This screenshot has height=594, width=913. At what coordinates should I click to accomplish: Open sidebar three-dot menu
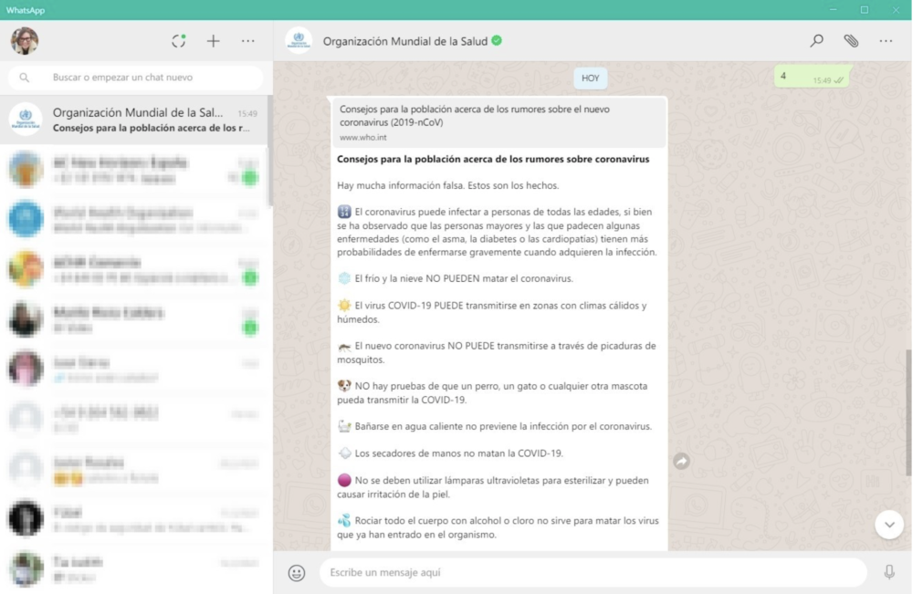tap(248, 41)
